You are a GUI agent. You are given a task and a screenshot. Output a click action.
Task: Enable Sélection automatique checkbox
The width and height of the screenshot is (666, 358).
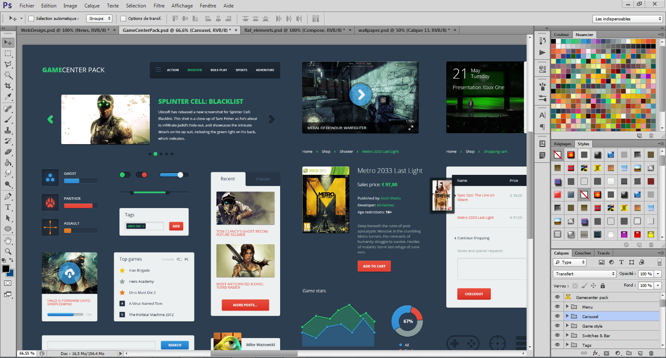pos(31,19)
